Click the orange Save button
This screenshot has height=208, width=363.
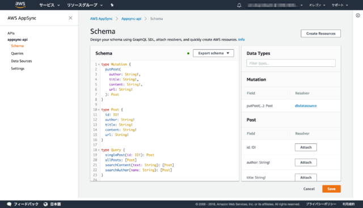pyautogui.click(x=331, y=189)
